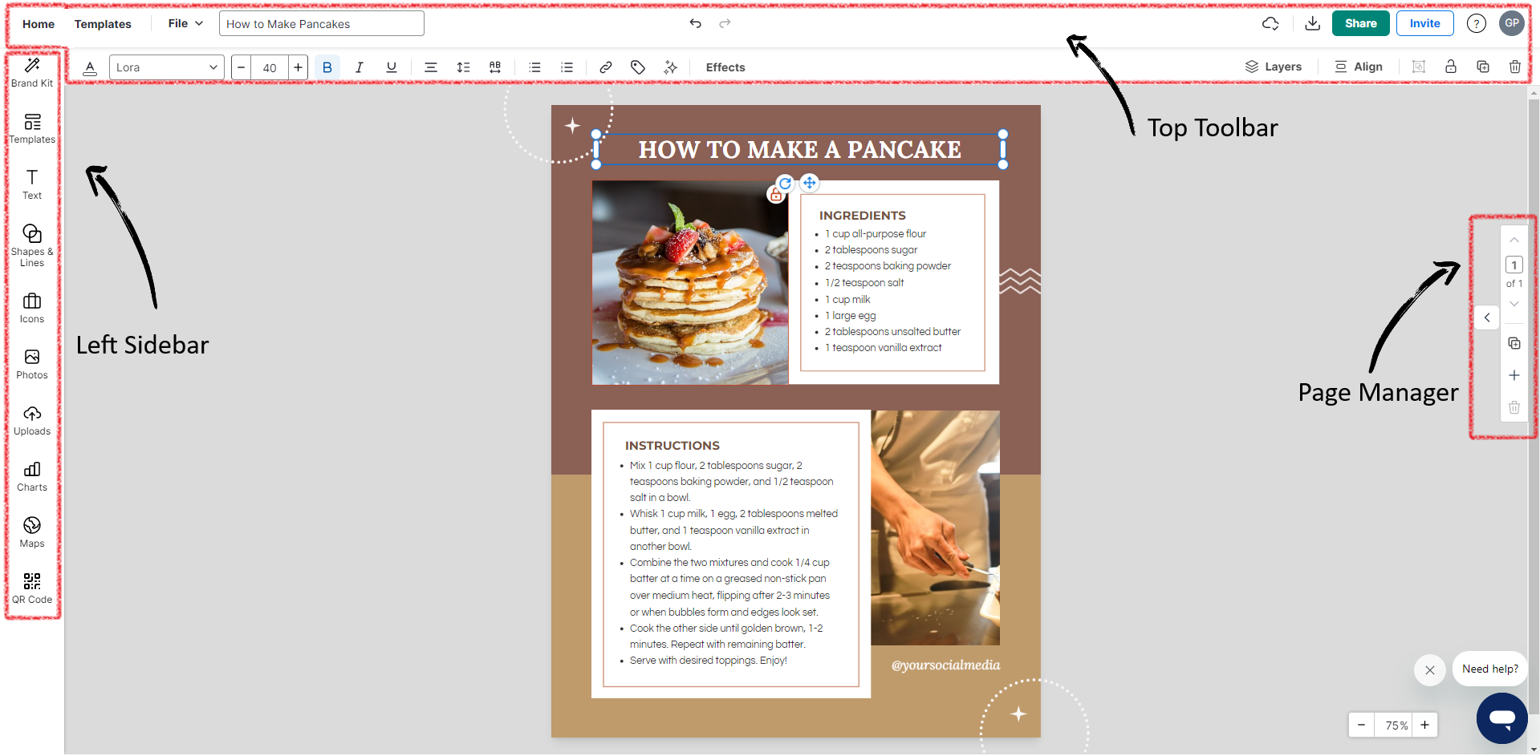Open the text color picker

point(90,67)
